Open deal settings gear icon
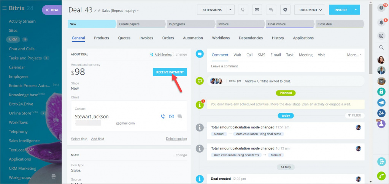389x184 pixels. coord(285,10)
